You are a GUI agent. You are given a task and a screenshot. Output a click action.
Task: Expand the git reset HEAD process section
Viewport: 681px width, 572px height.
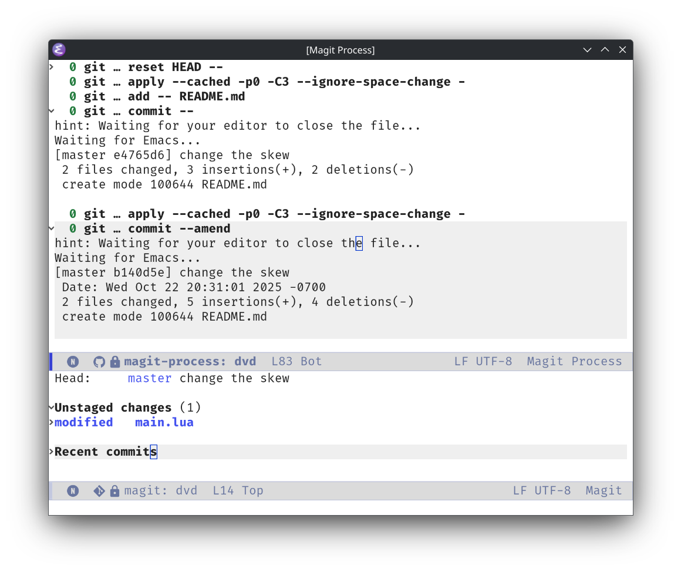[51, 67]
